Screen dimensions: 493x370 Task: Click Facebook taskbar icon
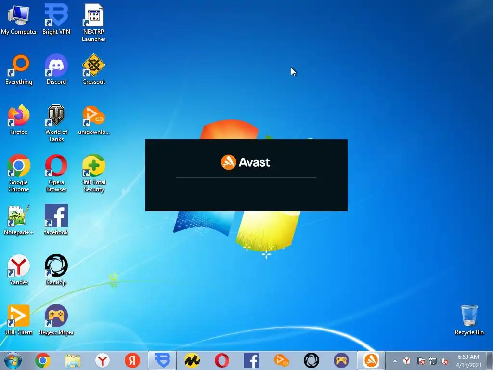click(252, 360)
